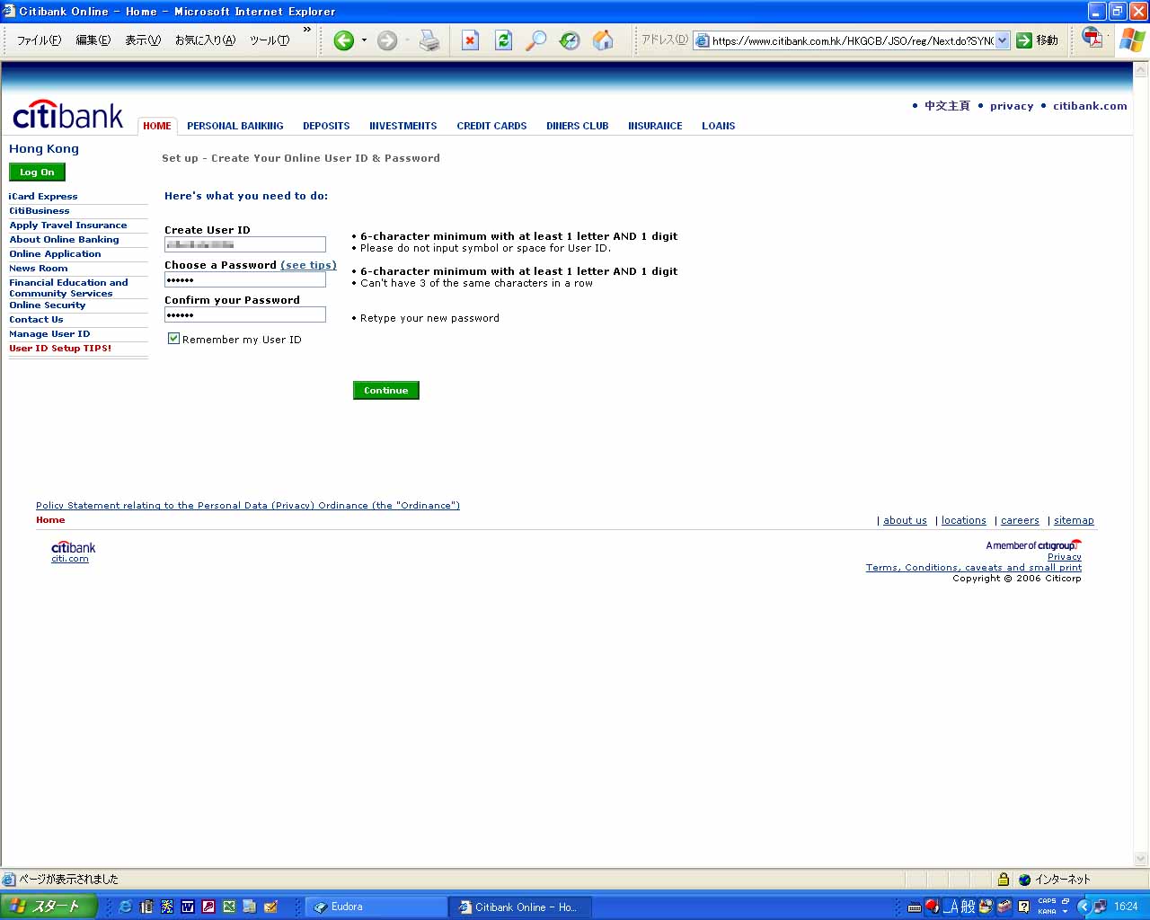Screen dimensions: 1150x920
Task: Select the INSURANCE tab
Action: click(655, 126)
